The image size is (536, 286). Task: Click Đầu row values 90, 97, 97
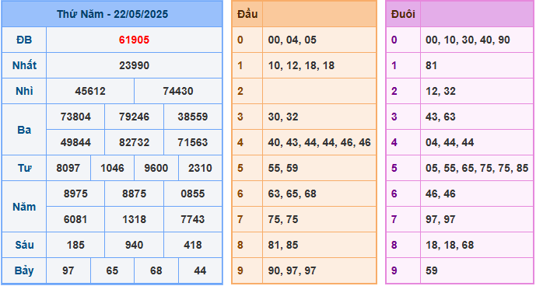293,270
